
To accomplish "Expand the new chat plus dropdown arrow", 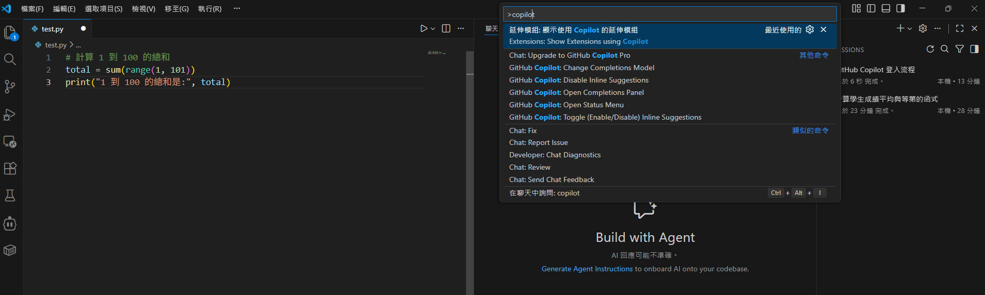I will point(910,29).
